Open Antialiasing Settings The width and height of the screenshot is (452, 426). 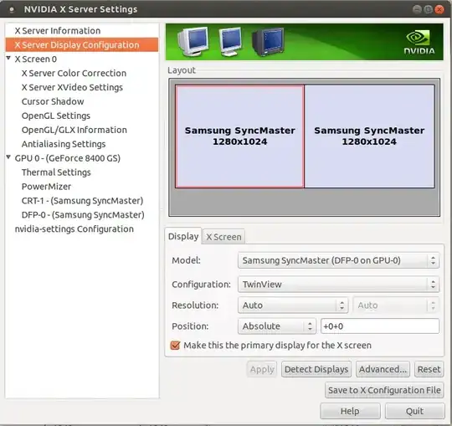pyautogui.click(x=64, y=144)
